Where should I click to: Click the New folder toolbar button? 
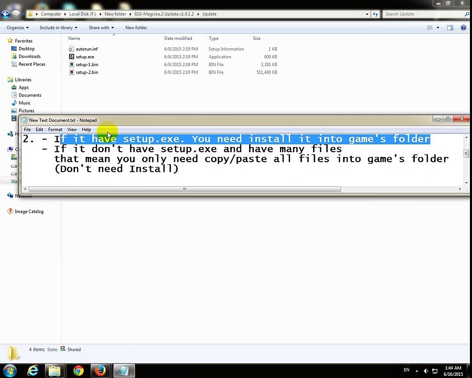coord(136,28)
